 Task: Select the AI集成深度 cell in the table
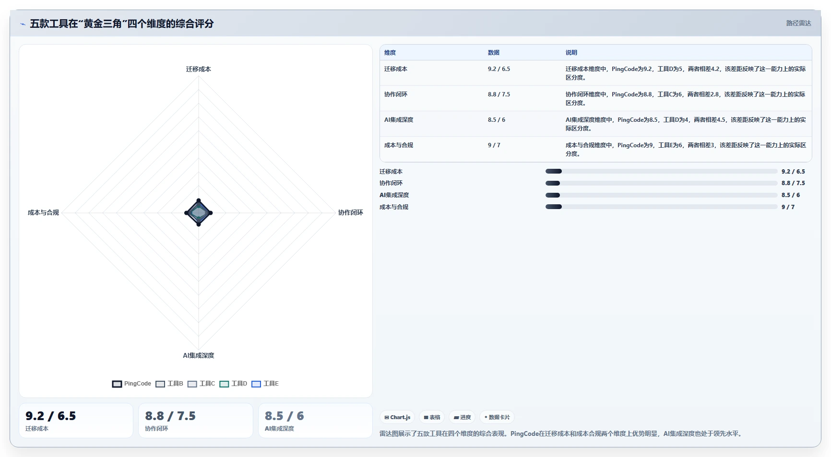399,120
